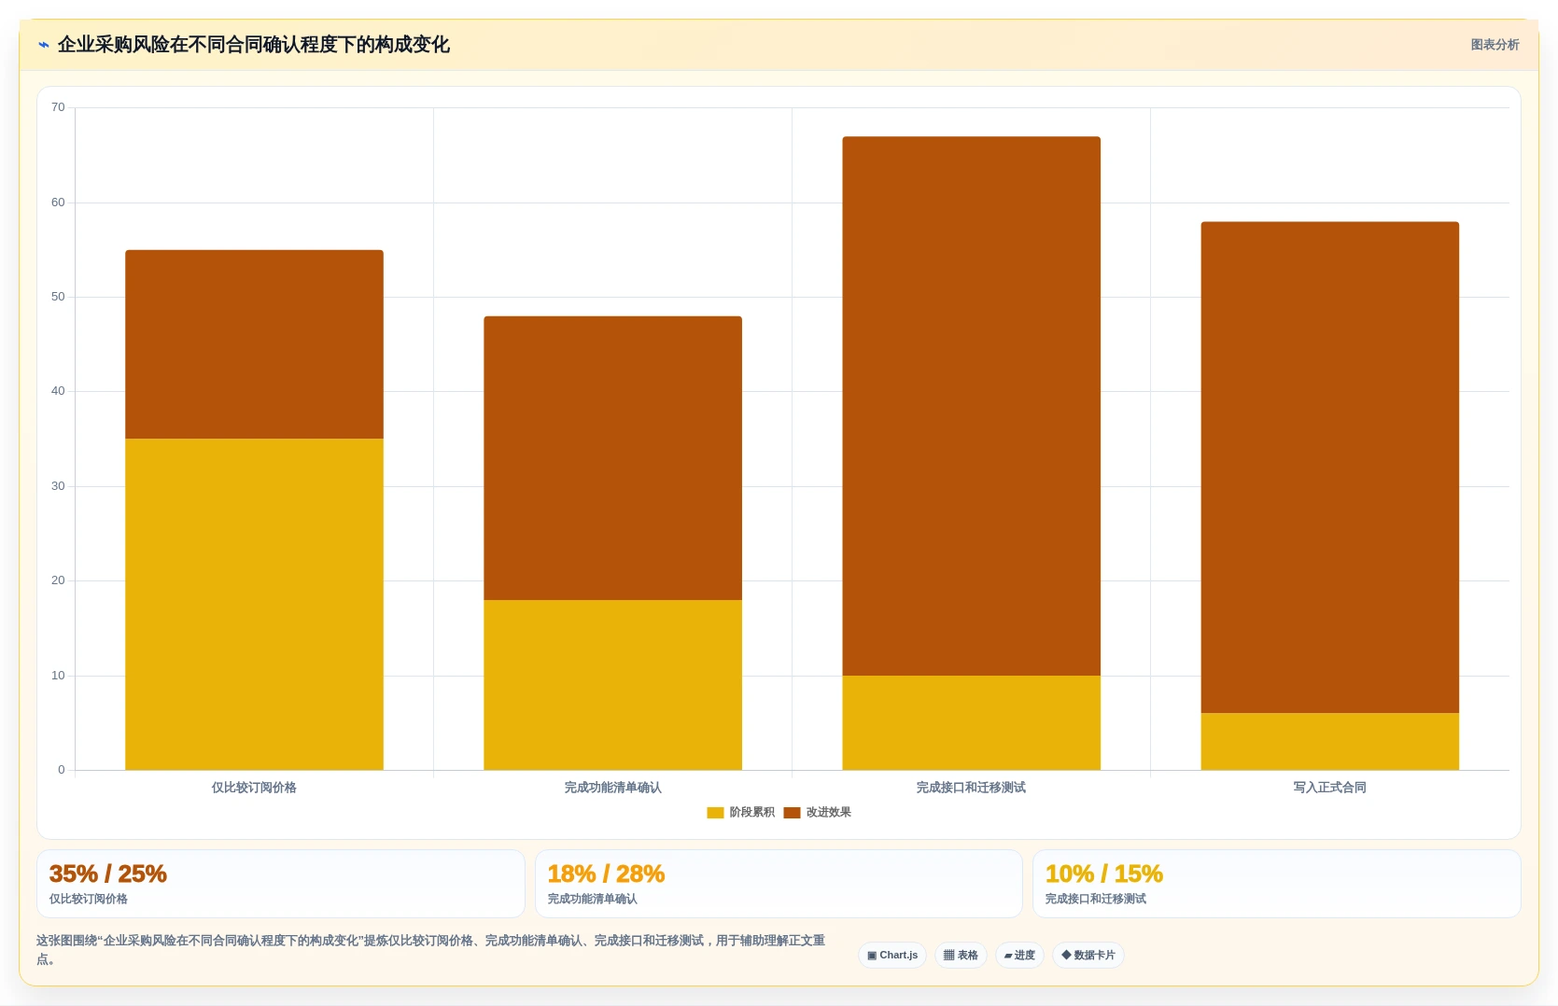1558x1006 pixels.
Task: Click the brown bar segment for 完成接口和迁移测试
Action: click(x=971, y=406)
